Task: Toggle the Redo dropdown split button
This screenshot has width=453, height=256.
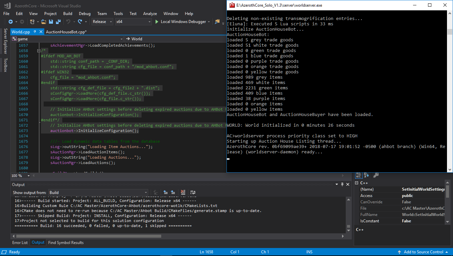Action: click(86, 22)
